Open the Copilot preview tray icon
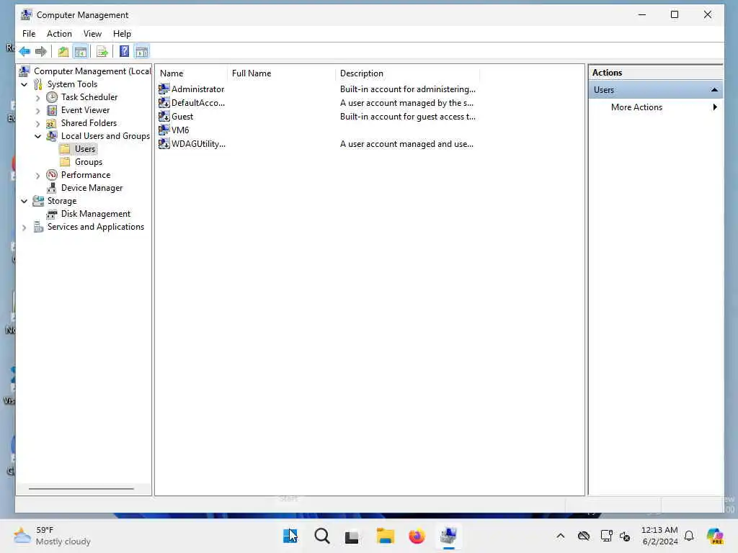This screenshot has width=738, height=553. point(715,536)
